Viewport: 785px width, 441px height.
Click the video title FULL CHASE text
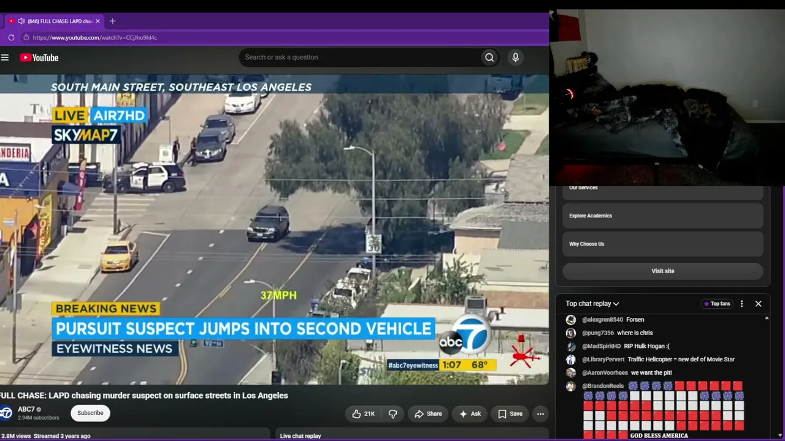tap(144, 396)
